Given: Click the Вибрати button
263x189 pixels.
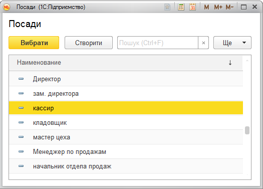Looking at the screenshot, I should [34, 43].
